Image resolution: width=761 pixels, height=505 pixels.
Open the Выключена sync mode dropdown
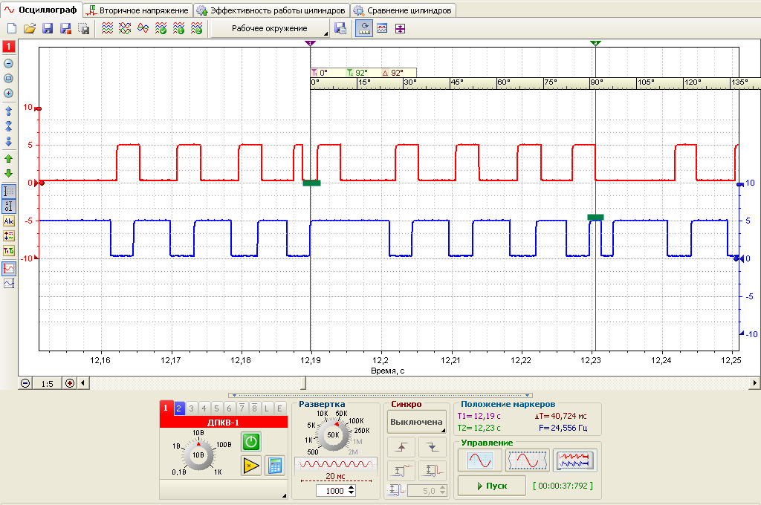[x=416, y=422]
